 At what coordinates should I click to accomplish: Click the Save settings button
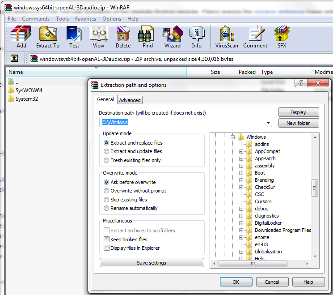(x=152, y=263)
